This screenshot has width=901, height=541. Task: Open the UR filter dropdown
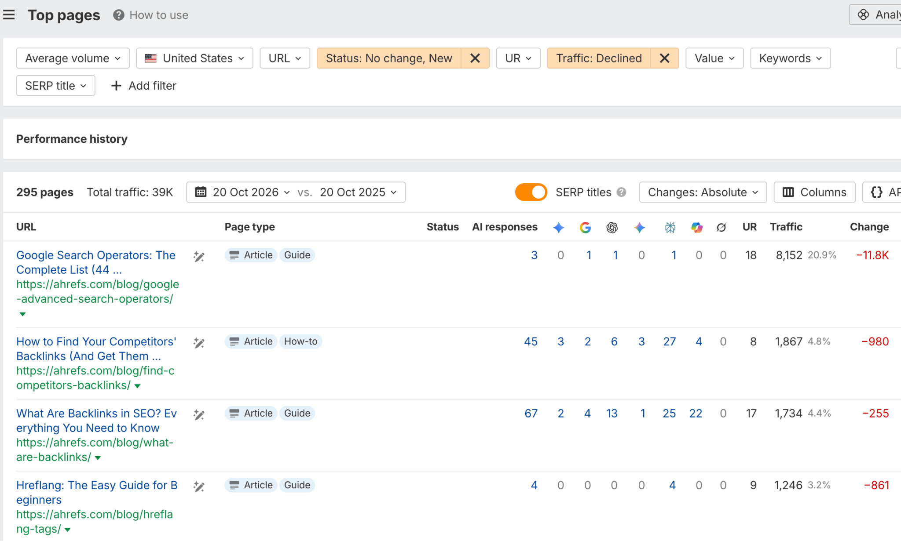click(x=518, y=58)
